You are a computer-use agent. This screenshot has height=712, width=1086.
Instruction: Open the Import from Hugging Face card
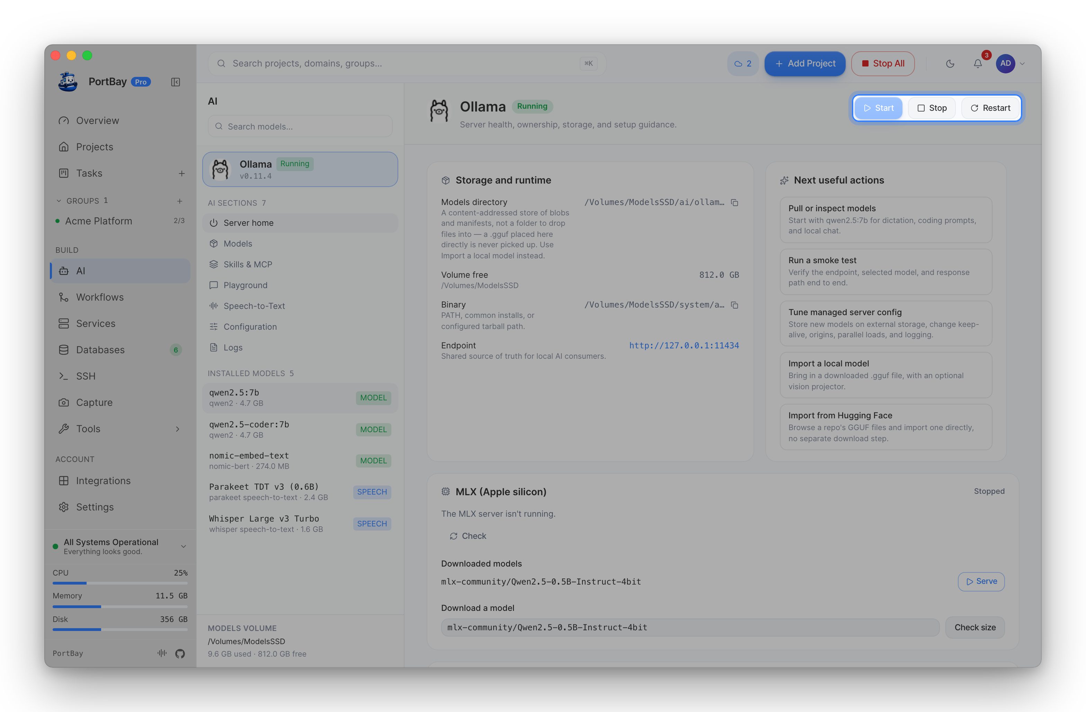[886, 427]
